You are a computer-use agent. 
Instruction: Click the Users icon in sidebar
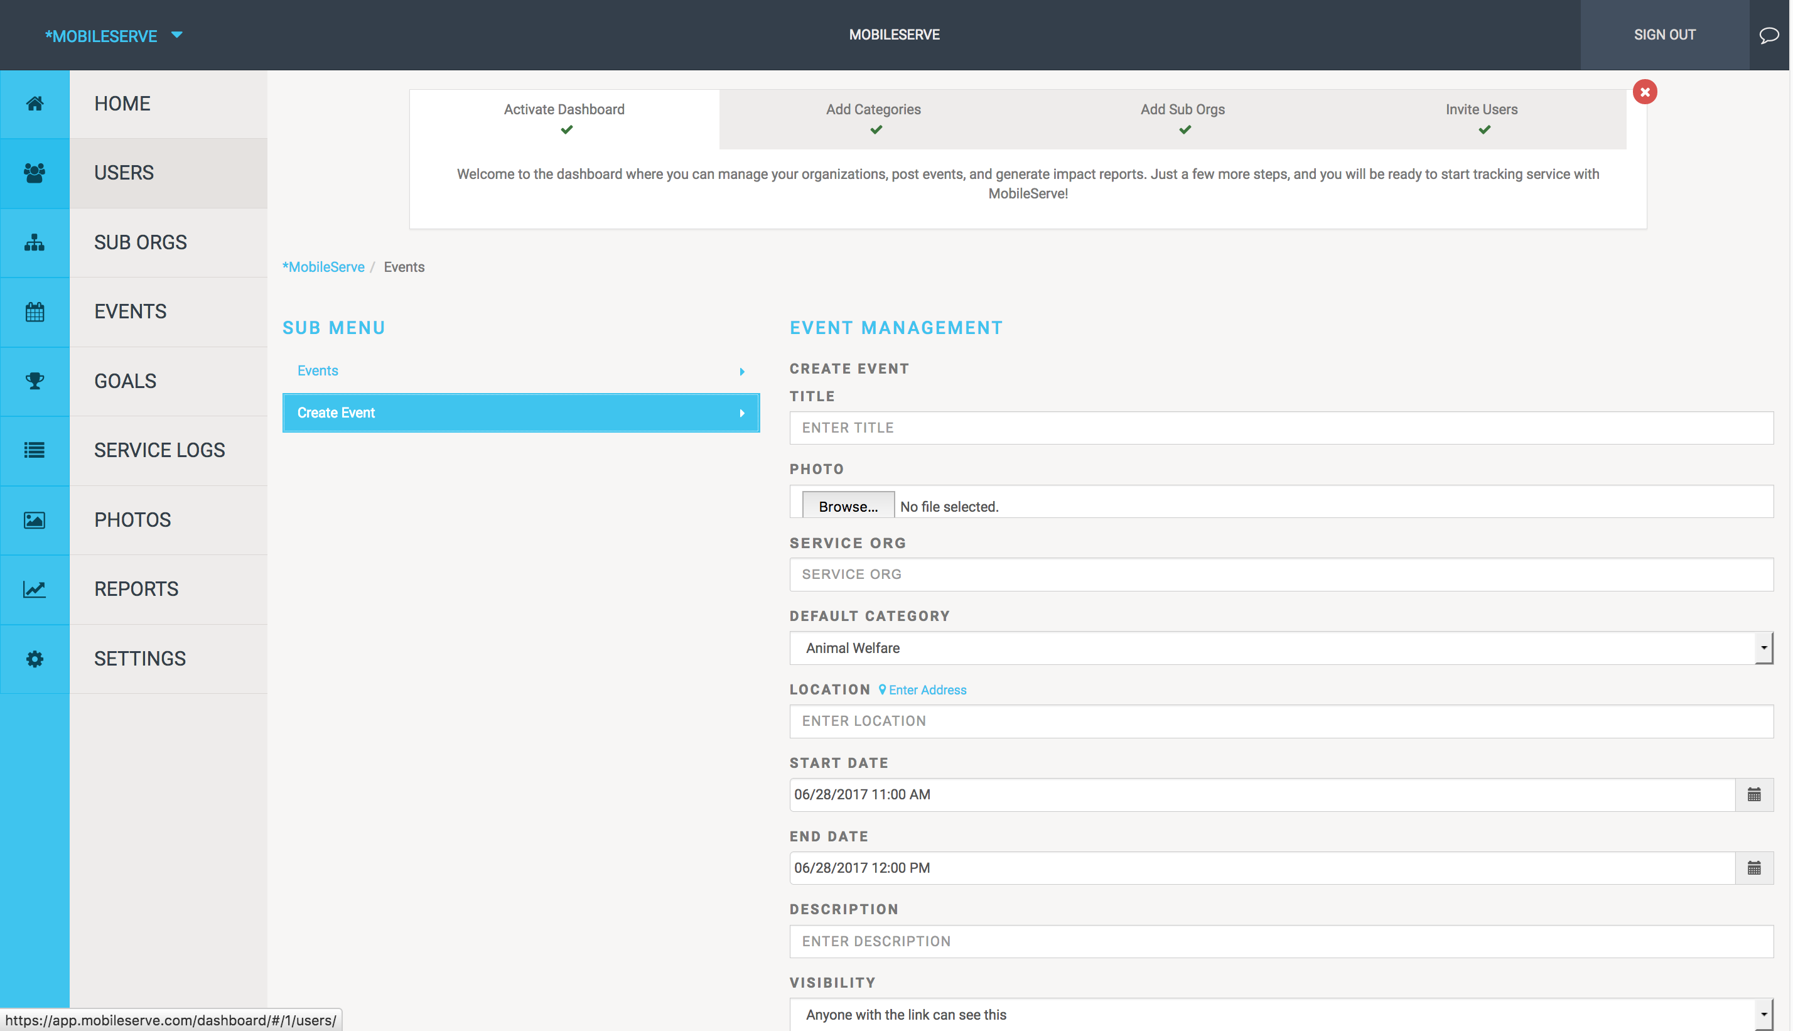coord(35,173)
